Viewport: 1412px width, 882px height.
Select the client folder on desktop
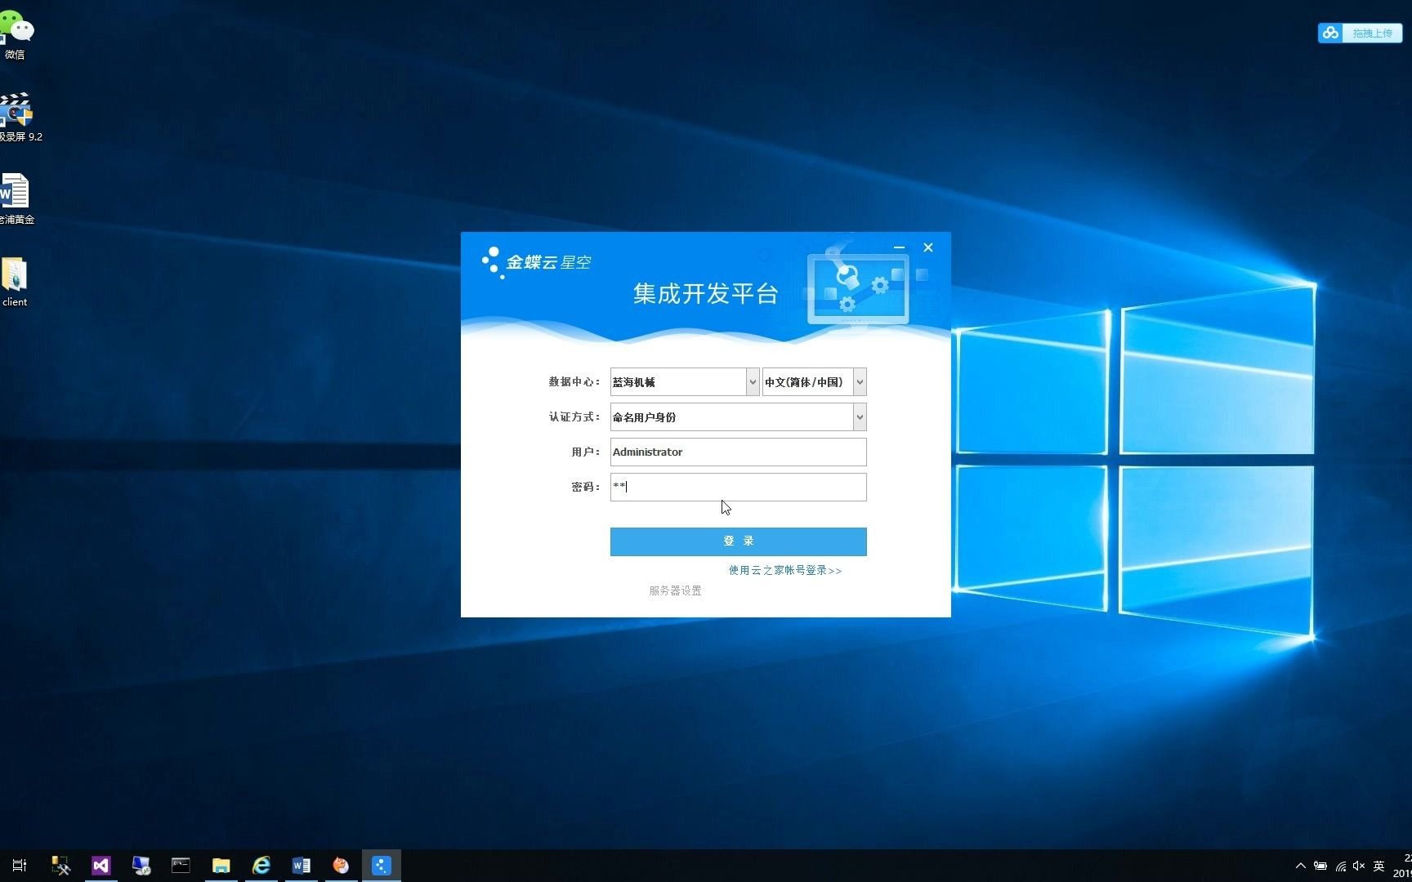[15, 282]
